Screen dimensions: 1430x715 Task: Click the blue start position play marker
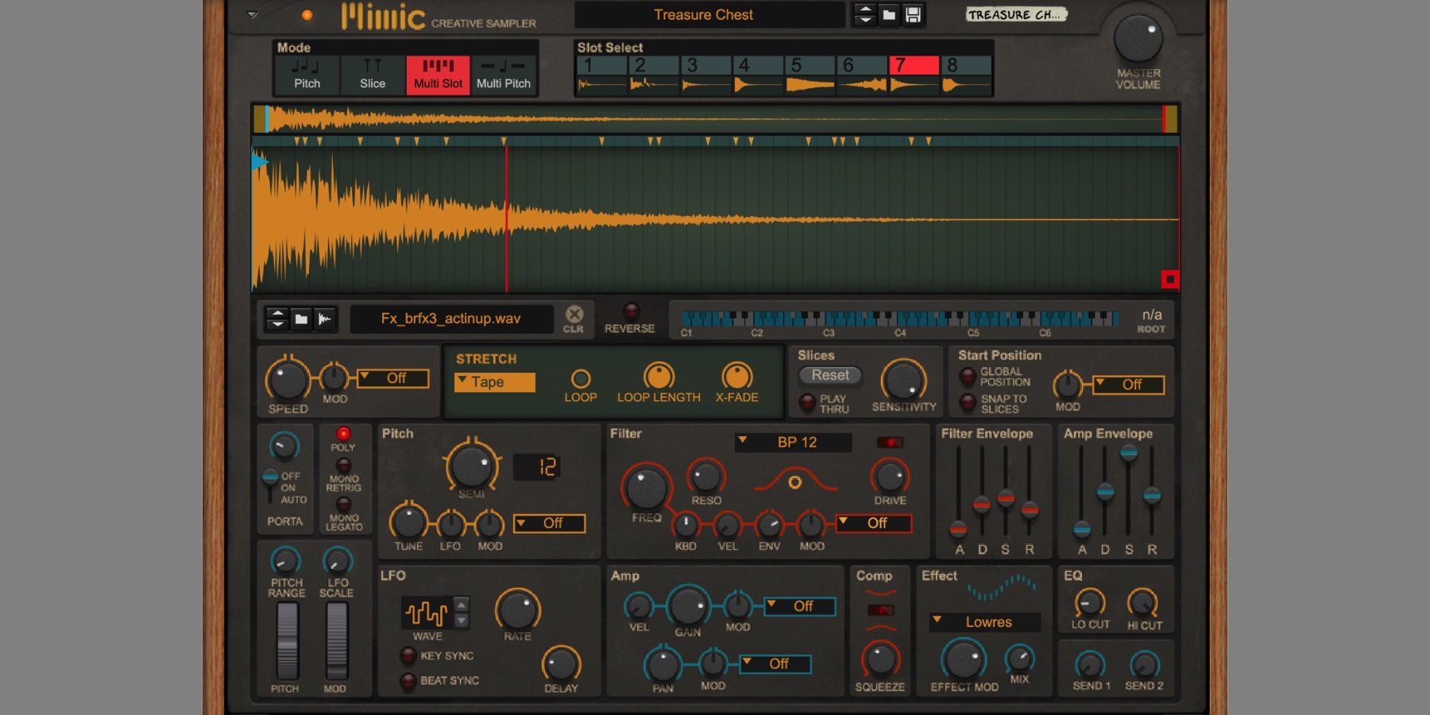click(x=259, y=162)
